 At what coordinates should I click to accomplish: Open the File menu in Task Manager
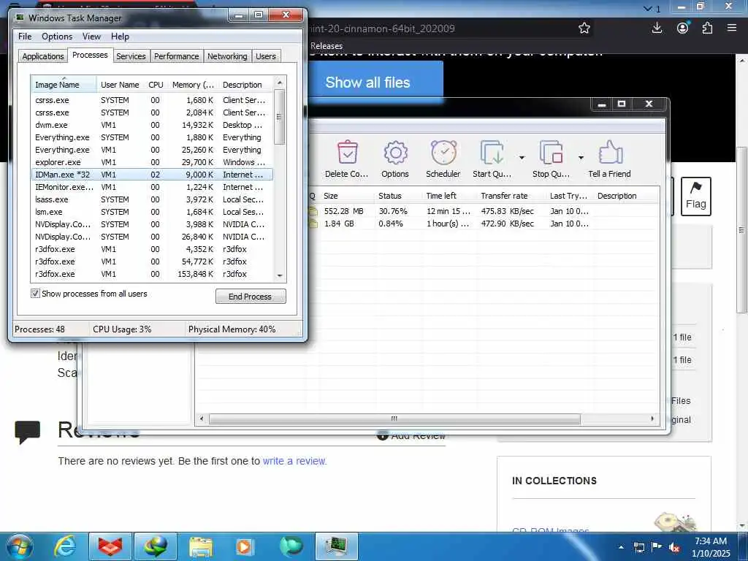[25, 37]
